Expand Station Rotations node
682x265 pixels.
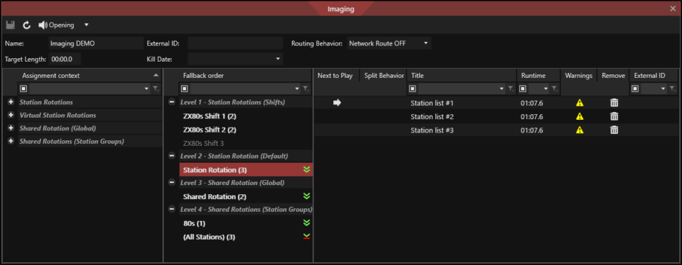11,102
